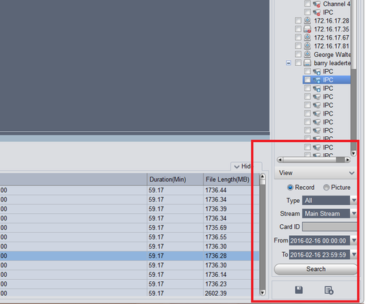Click the 172.16.17.28 dome camera icon
Image resolution: width=366 pixels, height=304 pixels.
pyautogui.click(x=307, y=21)
